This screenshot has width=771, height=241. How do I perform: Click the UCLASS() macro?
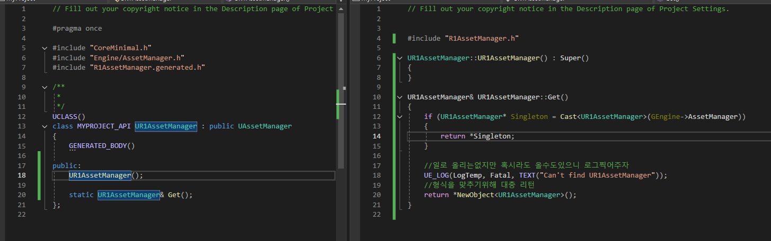click(x=69, y=116)
